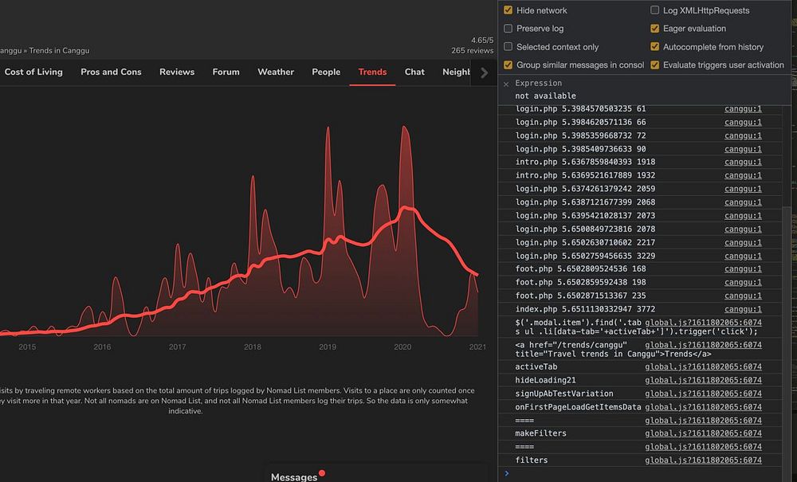Screen dimensions: 797x482
Task: Open the Messages panel
Action: pyautogui.click(x=294, y=476)
